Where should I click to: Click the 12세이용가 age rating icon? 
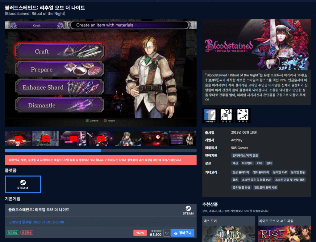pos(210,115)
